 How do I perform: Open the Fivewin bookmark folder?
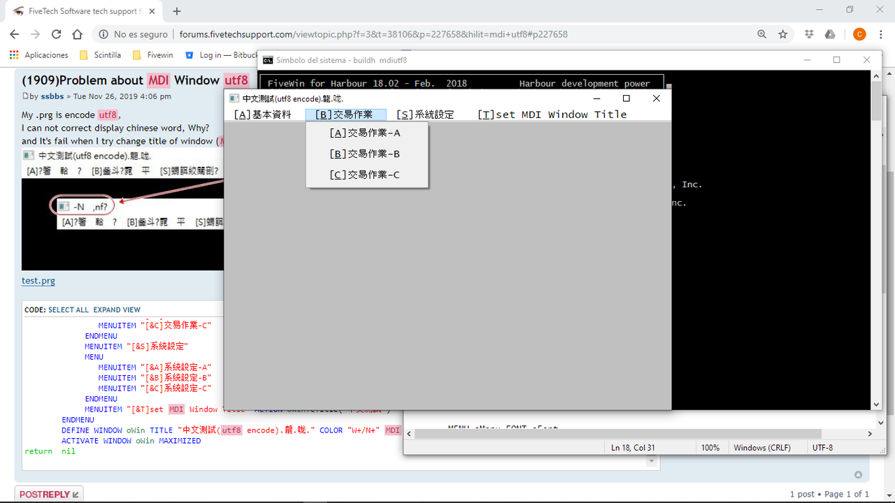[x=152, y=54]
